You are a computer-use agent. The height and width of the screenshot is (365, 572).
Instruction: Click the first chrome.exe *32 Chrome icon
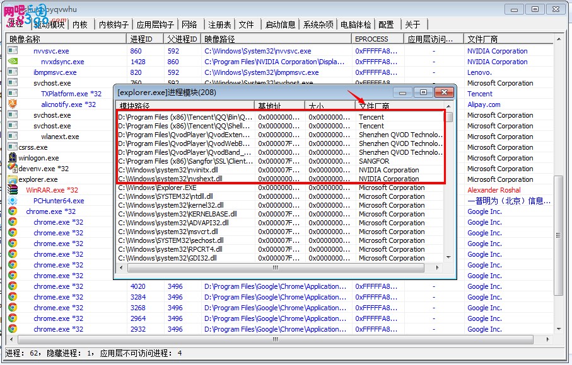(13, 211)
